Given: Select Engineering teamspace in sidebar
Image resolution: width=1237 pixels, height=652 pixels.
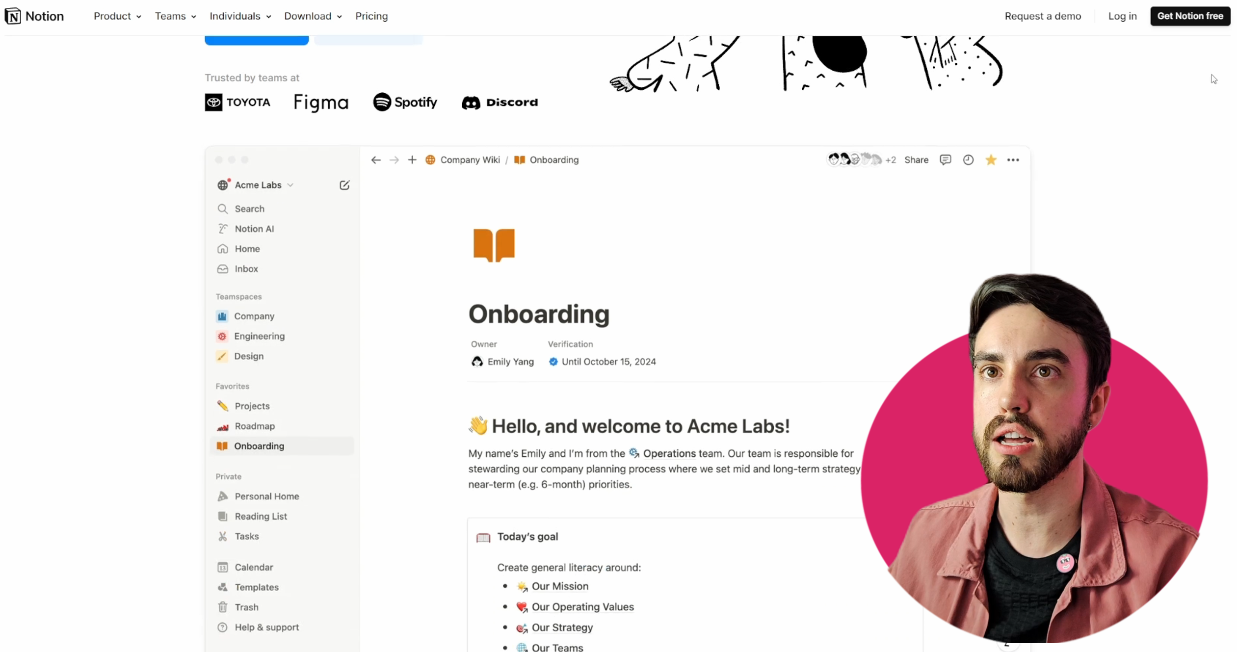Looking at the screenshot, I should pyautogui.click(x=259, y=336).
